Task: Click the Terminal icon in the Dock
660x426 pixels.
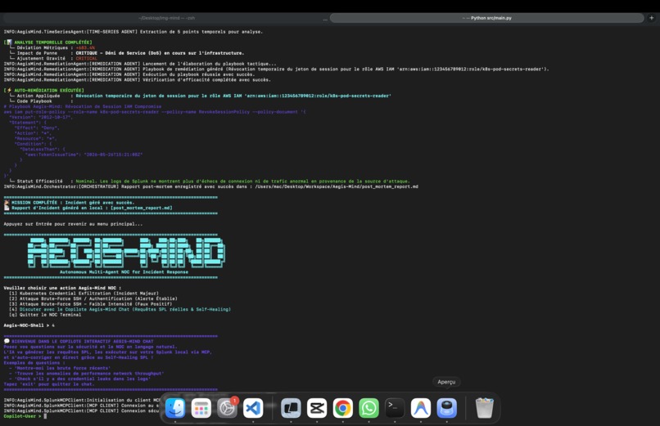Action: (x=395, y=408)
